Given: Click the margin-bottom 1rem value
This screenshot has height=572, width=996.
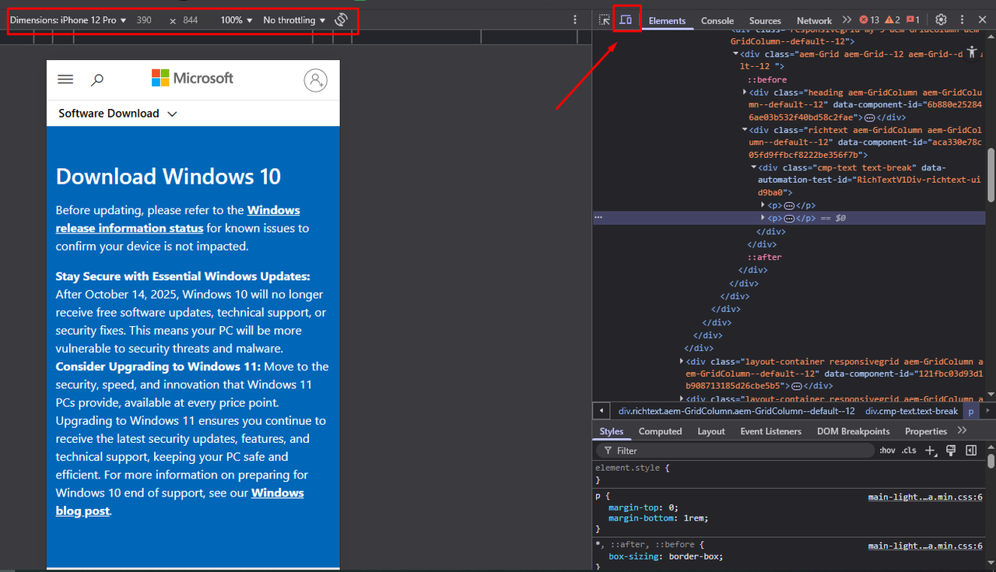Looking at the screenshot, I should 696,518.
